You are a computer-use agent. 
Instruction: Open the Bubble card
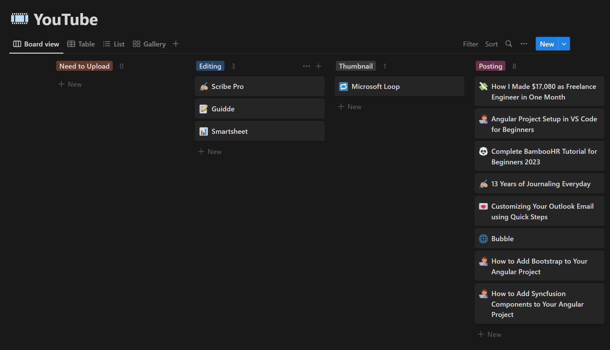(x=539, y=239)
